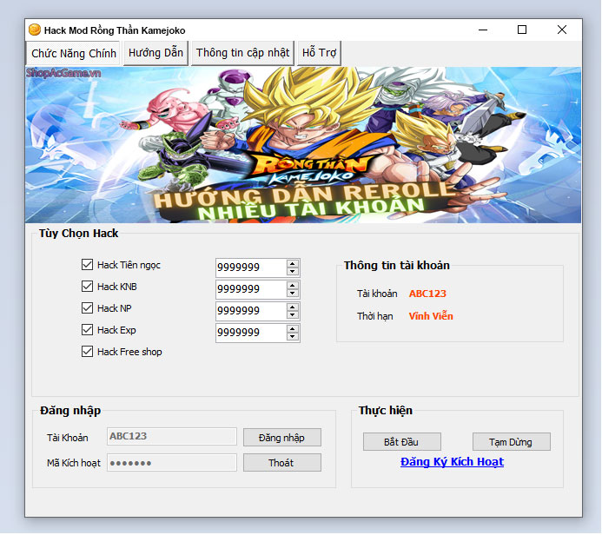
Task: Increase NP value with up arrow
Action: [293, 307]
